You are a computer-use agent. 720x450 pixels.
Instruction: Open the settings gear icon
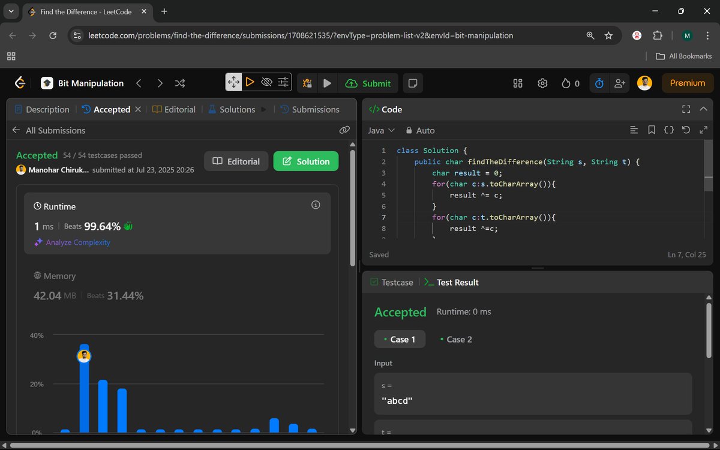543,83
